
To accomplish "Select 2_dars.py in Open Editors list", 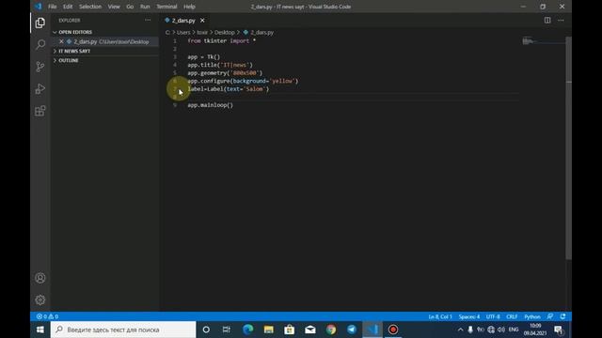I will 105,41.
